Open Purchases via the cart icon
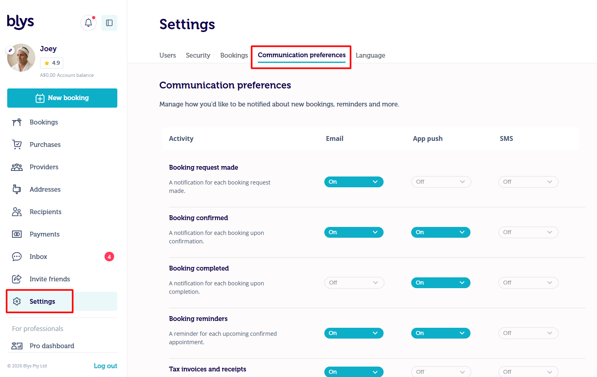This screenshot has width=597, height=377. pos(17,144)
